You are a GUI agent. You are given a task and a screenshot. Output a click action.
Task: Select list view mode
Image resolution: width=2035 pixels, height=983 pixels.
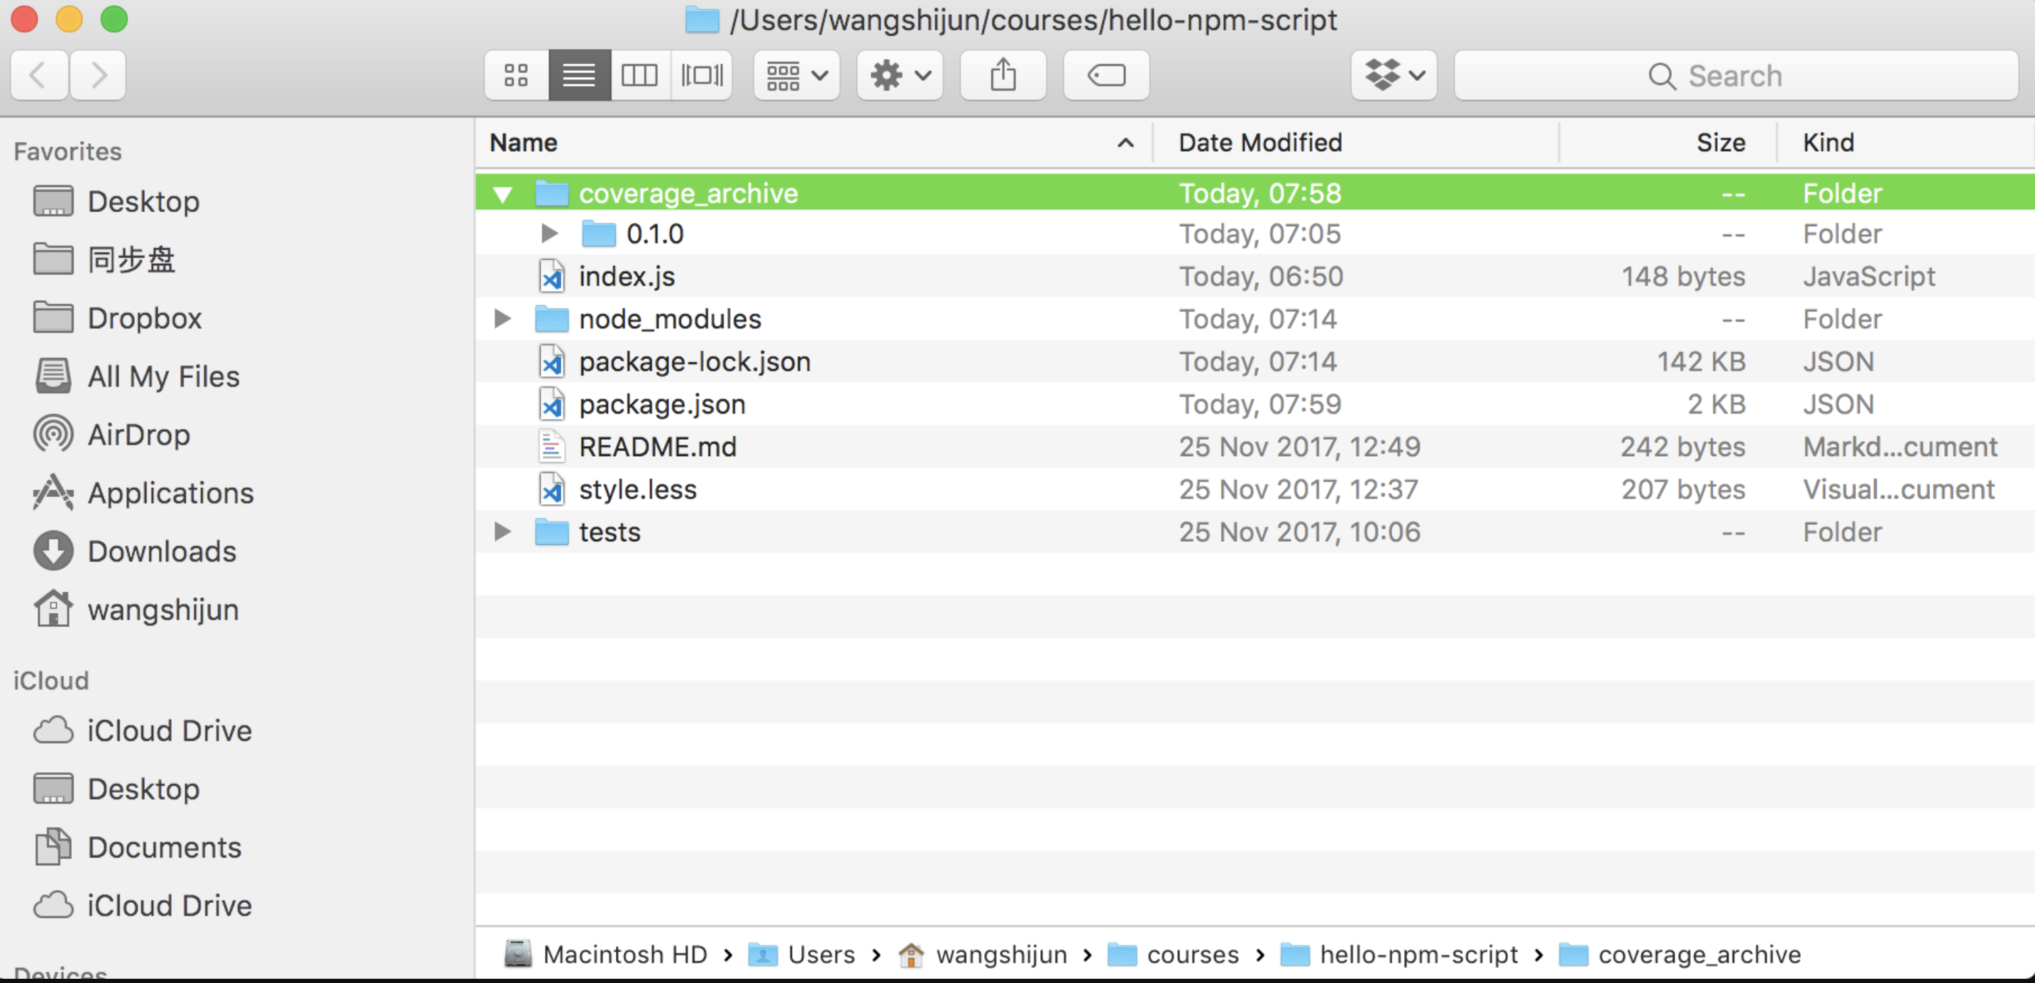[578, 76]
